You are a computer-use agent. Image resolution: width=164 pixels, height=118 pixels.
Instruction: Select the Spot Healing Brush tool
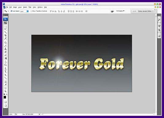click(x=6, y=43)
